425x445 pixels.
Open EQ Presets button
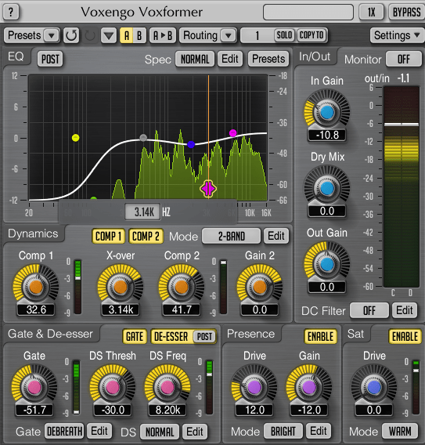point(268,59)
